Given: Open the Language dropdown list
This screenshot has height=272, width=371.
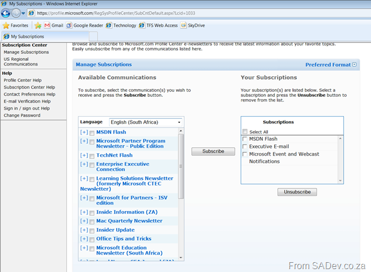Looking at the screenshot, I should click(146, 122).
